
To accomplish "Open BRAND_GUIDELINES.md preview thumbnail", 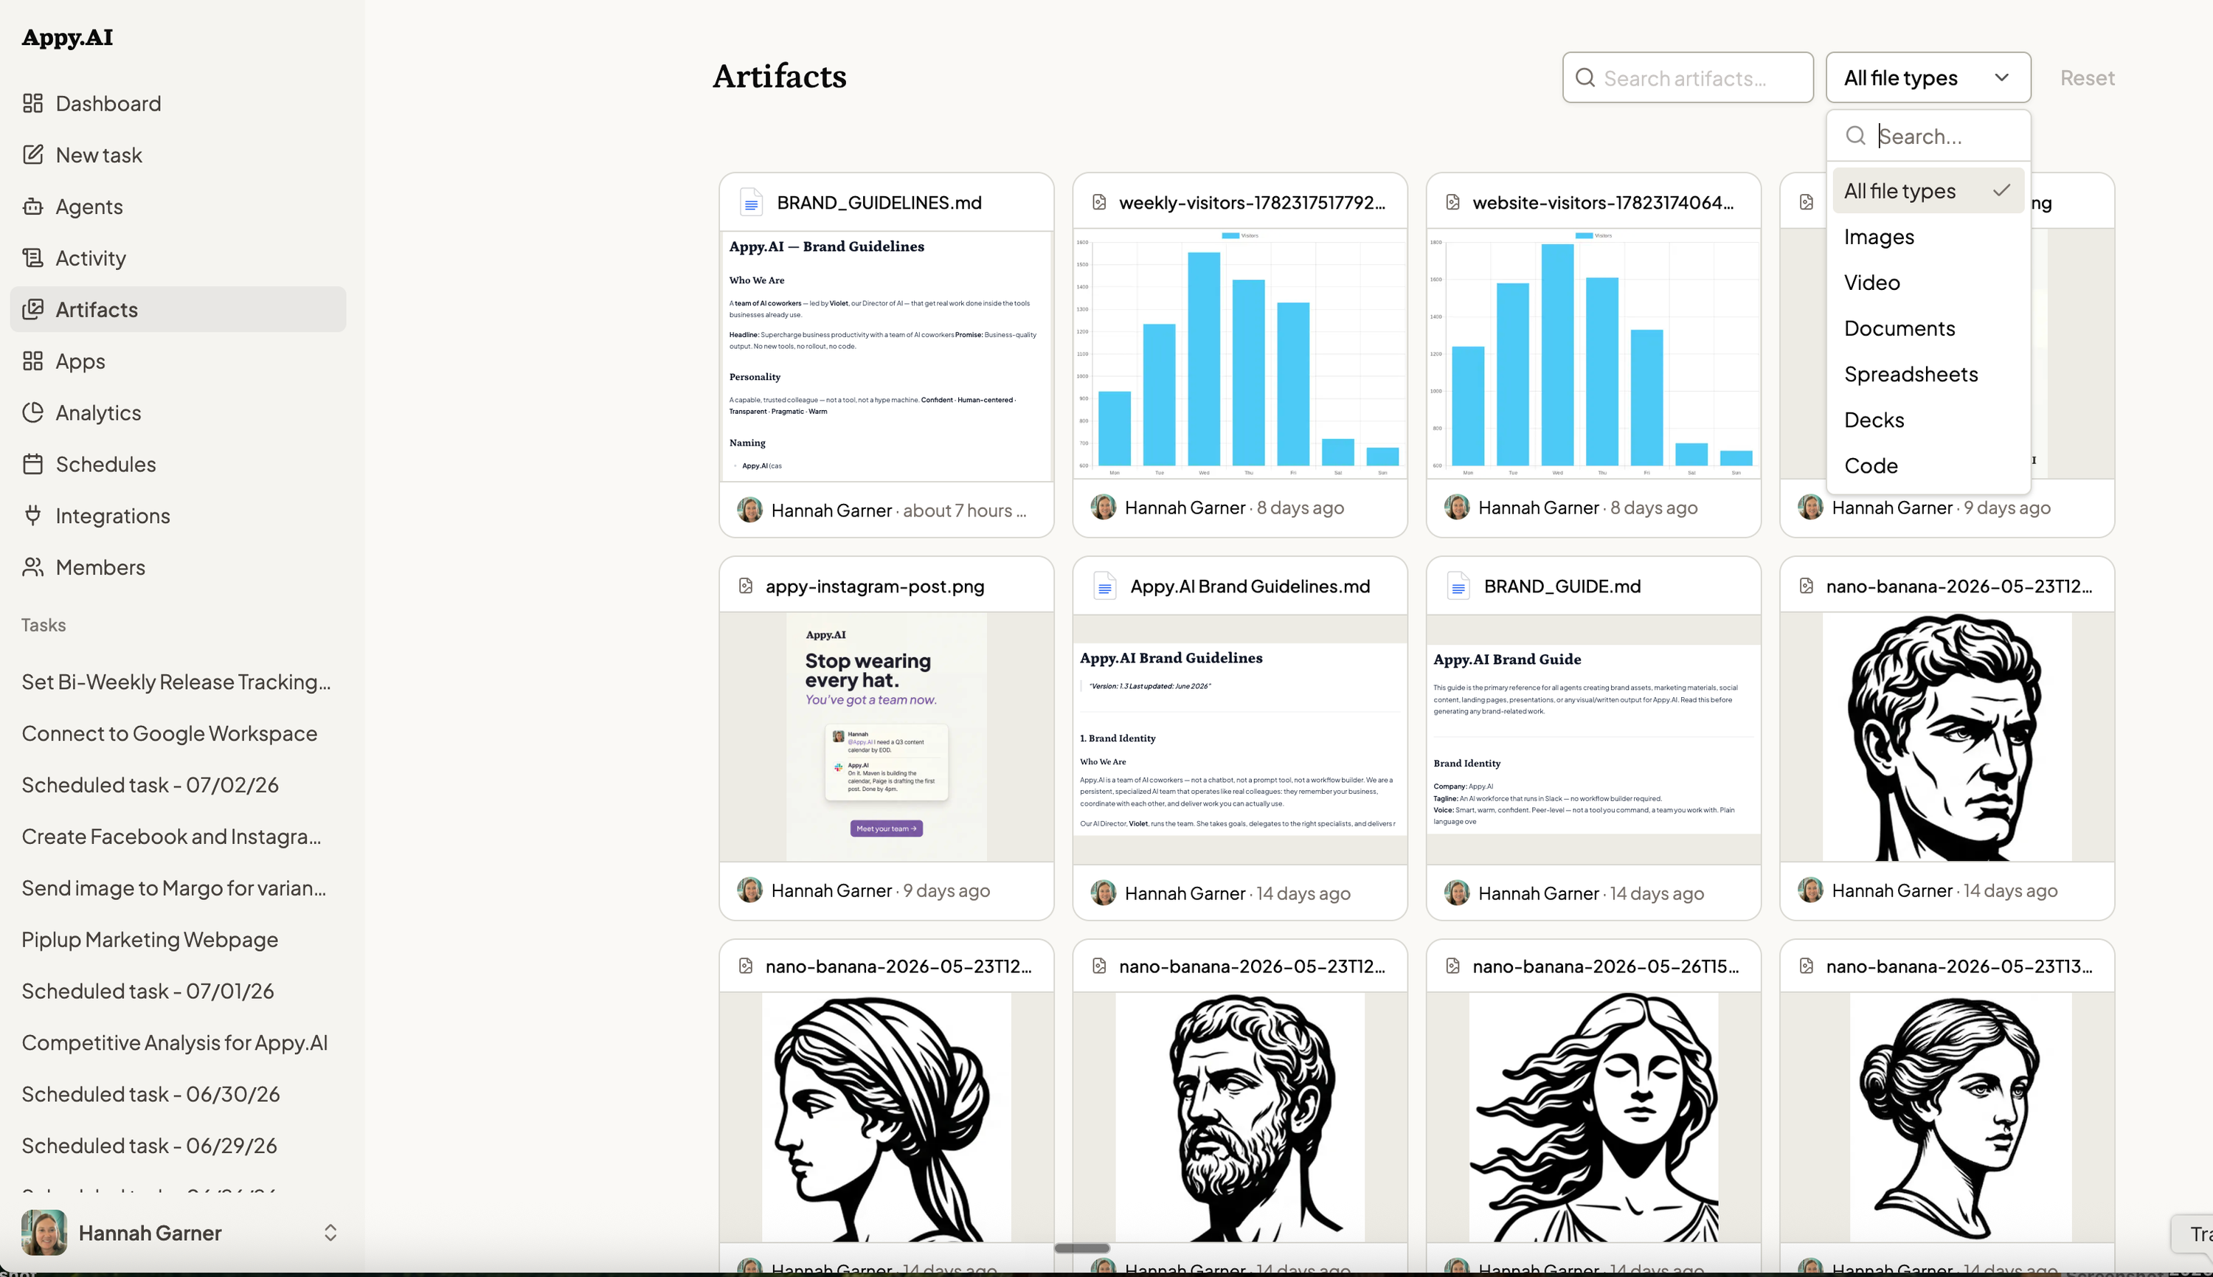I will [x=887, y=356].
